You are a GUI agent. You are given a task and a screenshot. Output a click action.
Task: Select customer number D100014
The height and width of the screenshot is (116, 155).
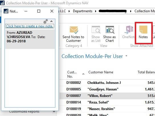[74, 102]
